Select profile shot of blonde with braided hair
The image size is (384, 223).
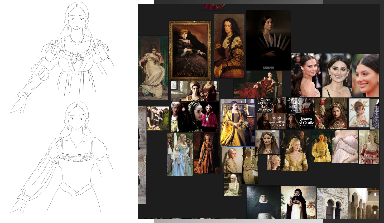(232, 160)
